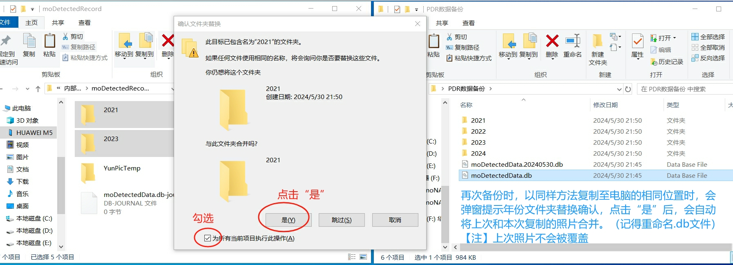This screenshot has height=265, width=733.
Task: Click refresh icon beside PDR数据备份 address bar
Action: point(628,89)
